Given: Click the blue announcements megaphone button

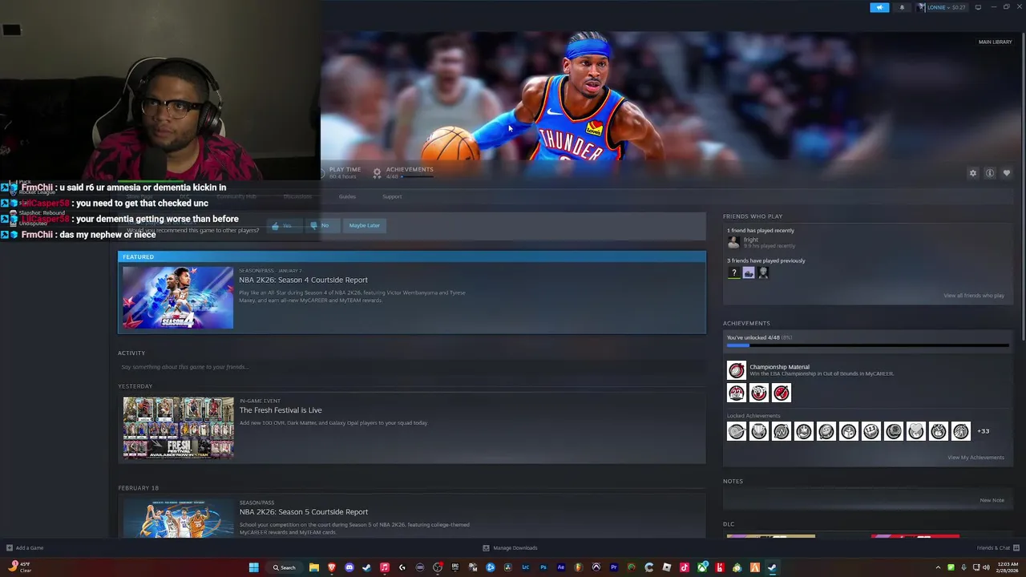Looking at the screenshot, I should tap(879, 7).
